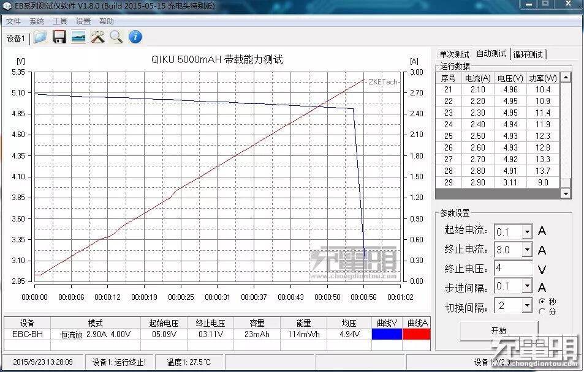The height and width of the screenshot is (372, 584).
Task: Click the 05.09V start voltage cell
Action: click(x=164, y=334)
